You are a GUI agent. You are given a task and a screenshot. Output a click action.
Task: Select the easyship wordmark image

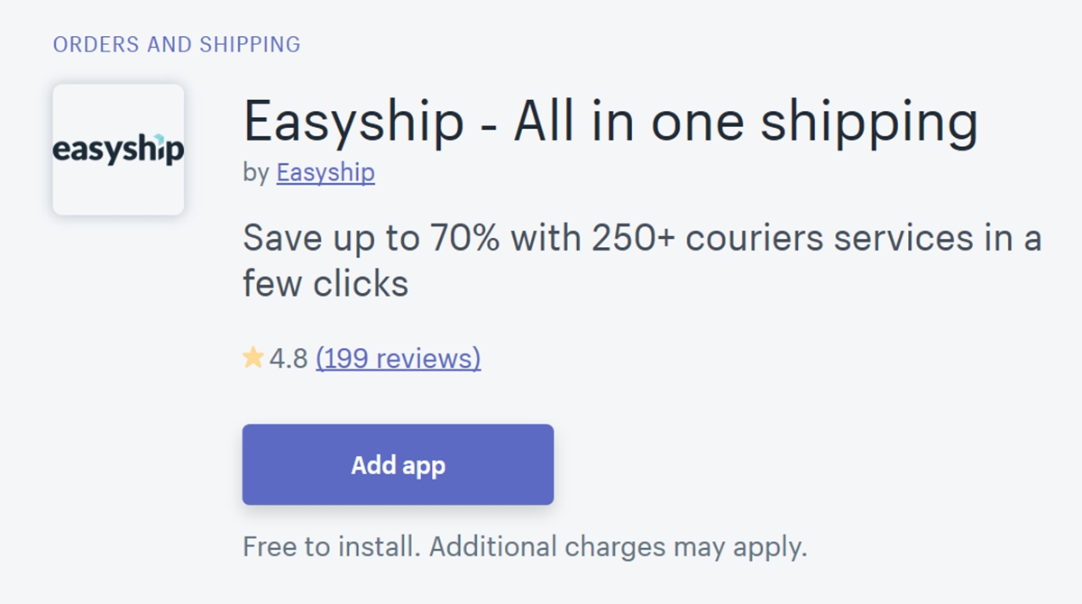click(118, 150)
